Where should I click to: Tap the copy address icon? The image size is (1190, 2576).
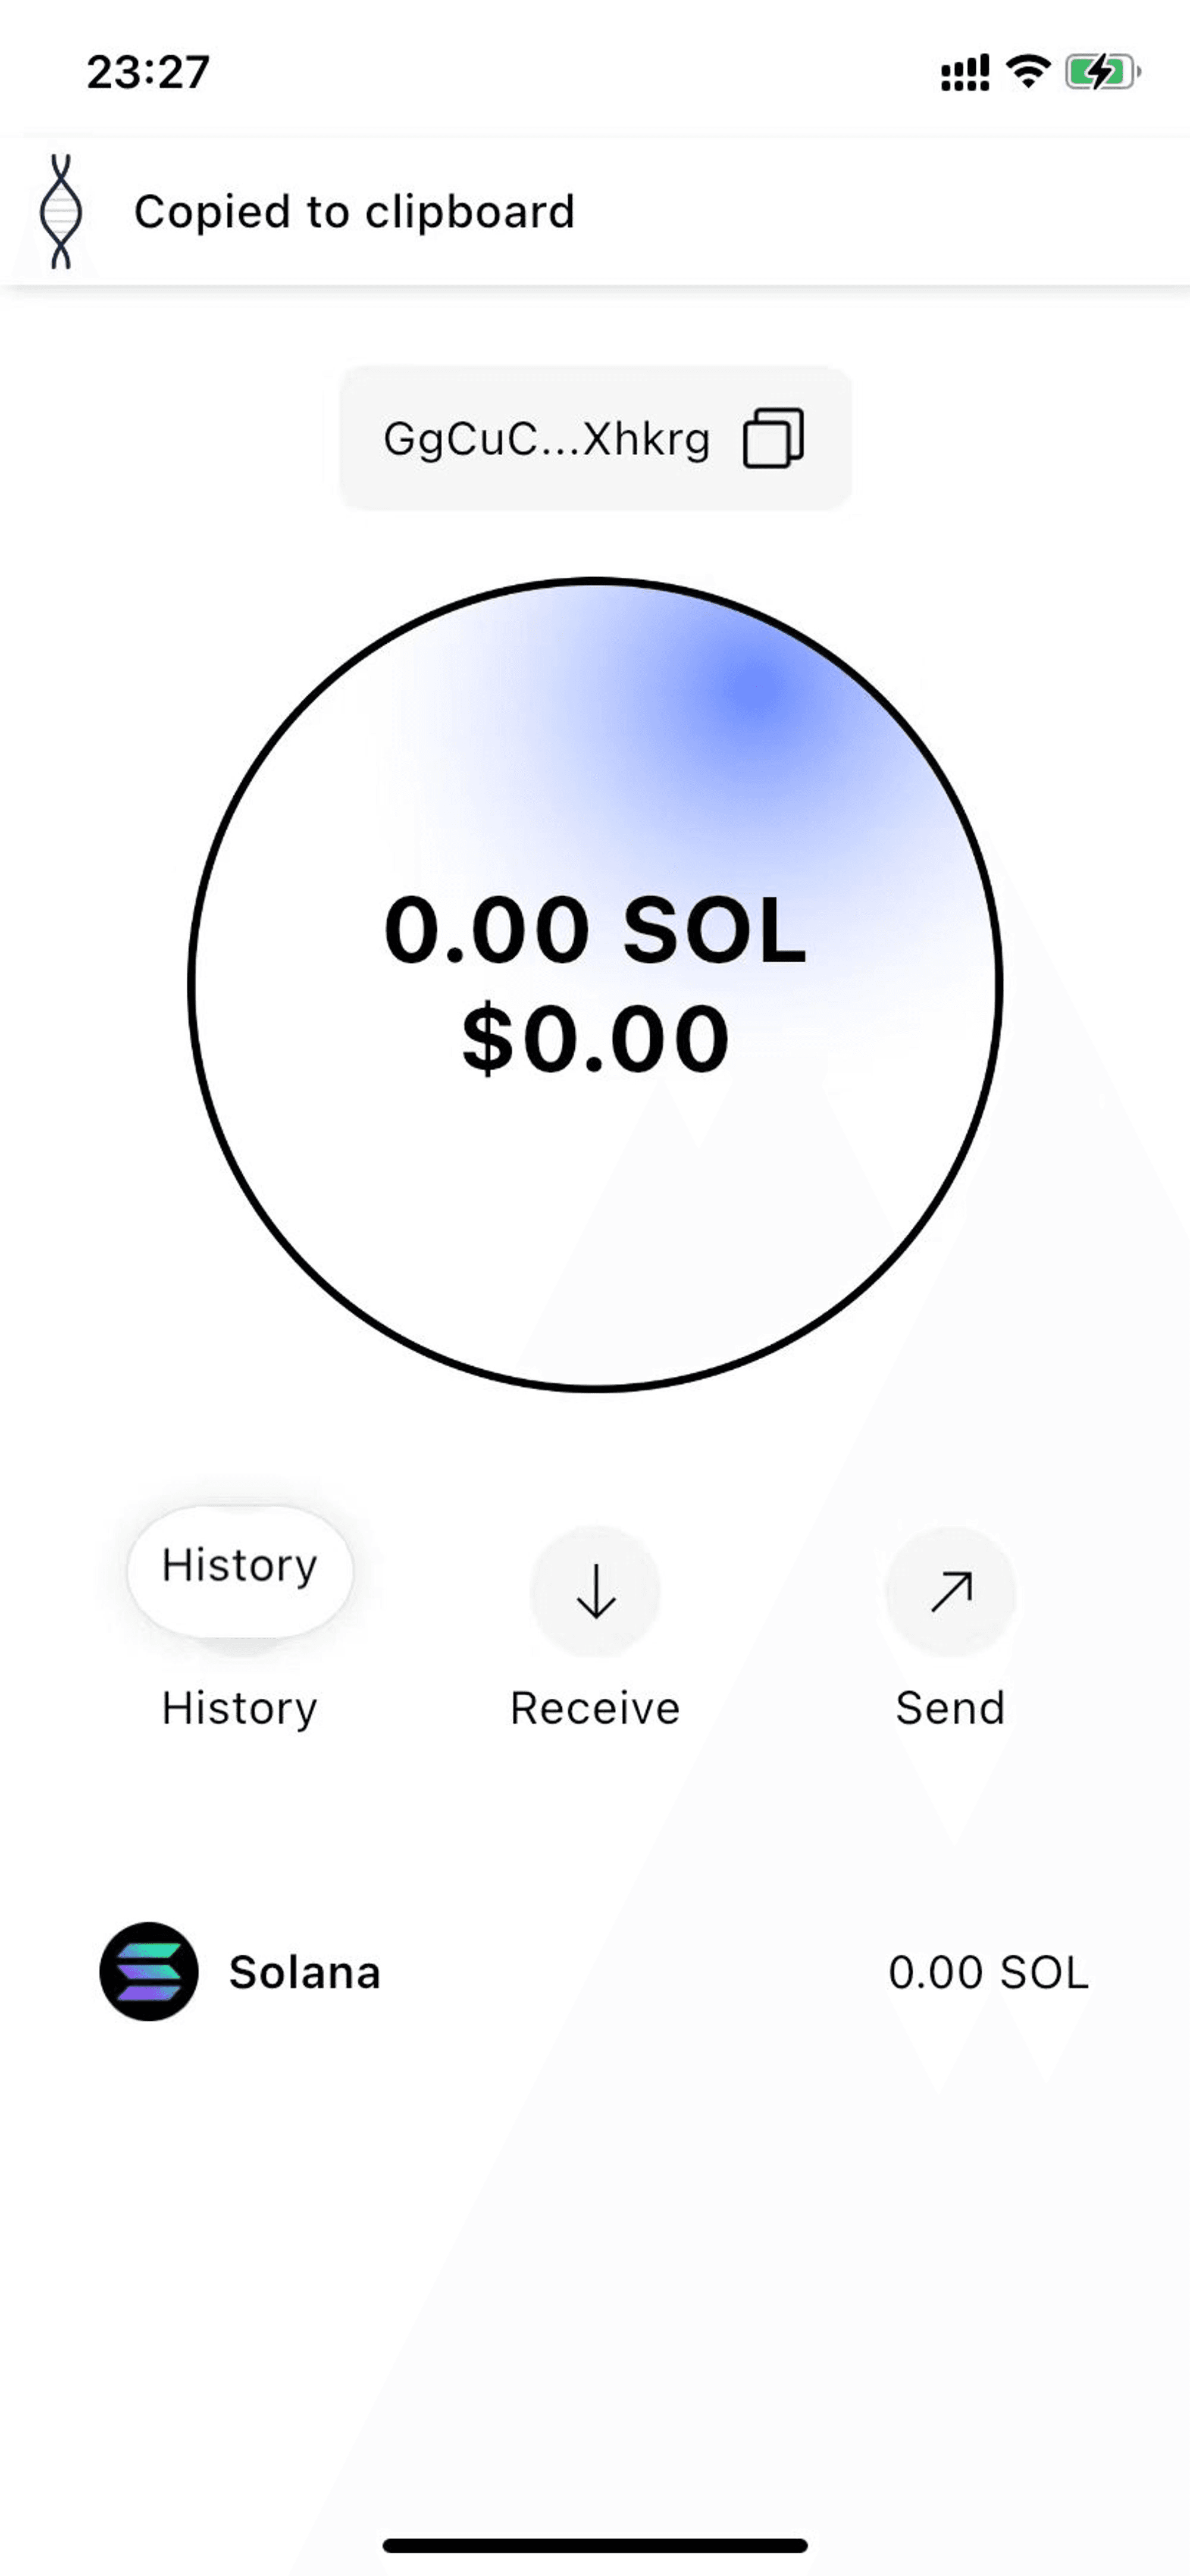773,438
